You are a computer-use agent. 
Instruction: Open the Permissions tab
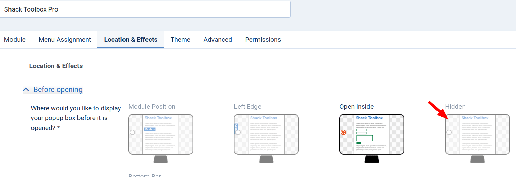[263, 40]
